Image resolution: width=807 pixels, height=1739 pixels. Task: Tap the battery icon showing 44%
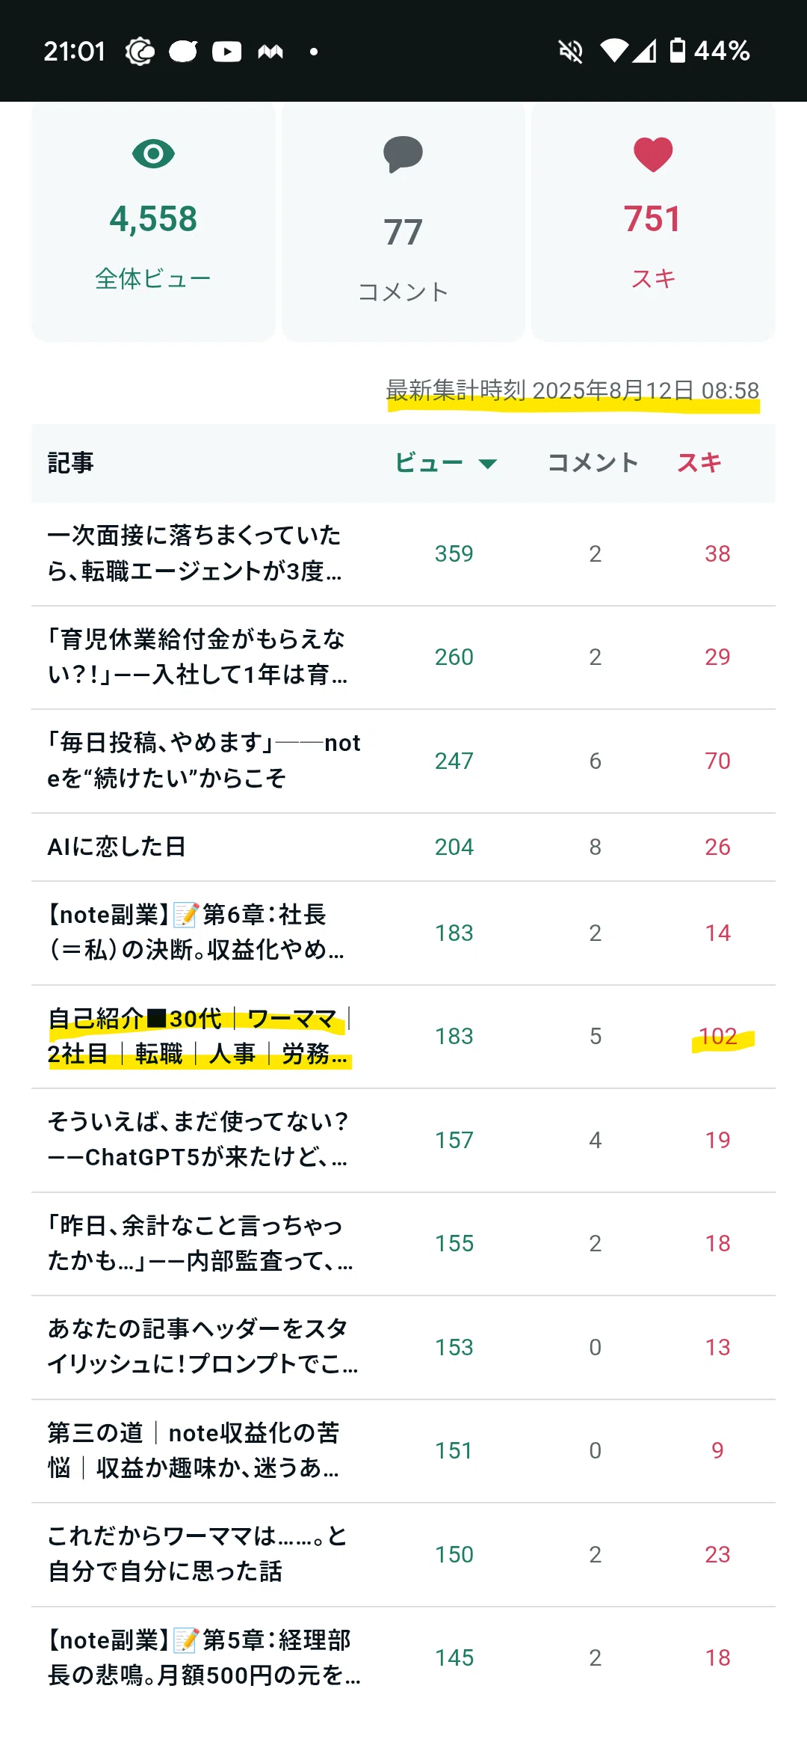tap(677, 50)
